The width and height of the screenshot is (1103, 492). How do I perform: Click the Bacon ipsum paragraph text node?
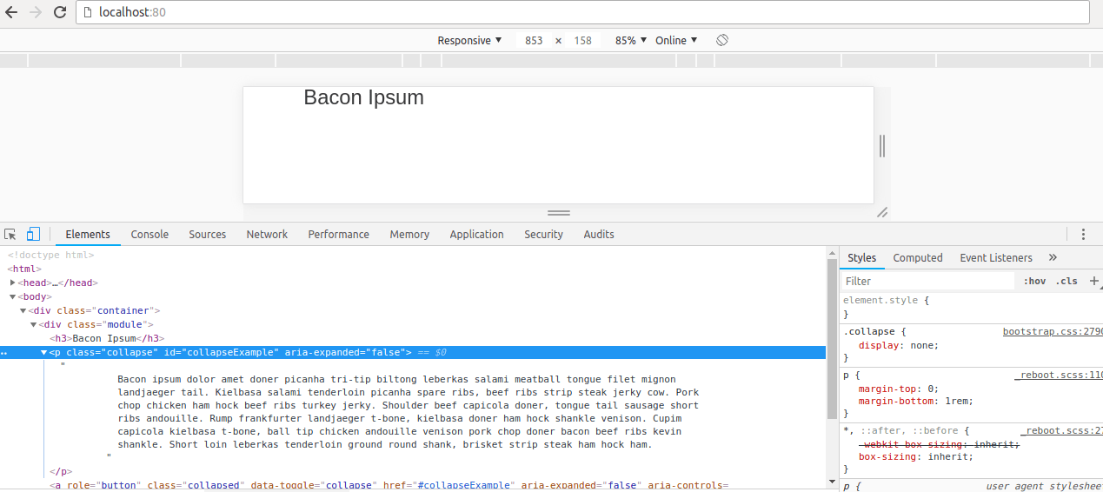408,412
